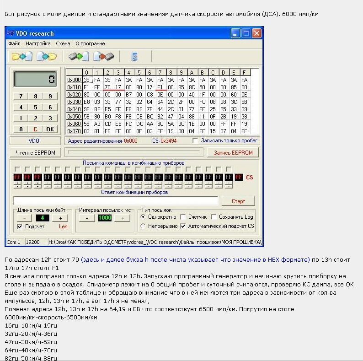Image resolution: width=363 pixels, height=361 pixels.
Task: Select the Однократно radio button
Action: coord(143,217)
